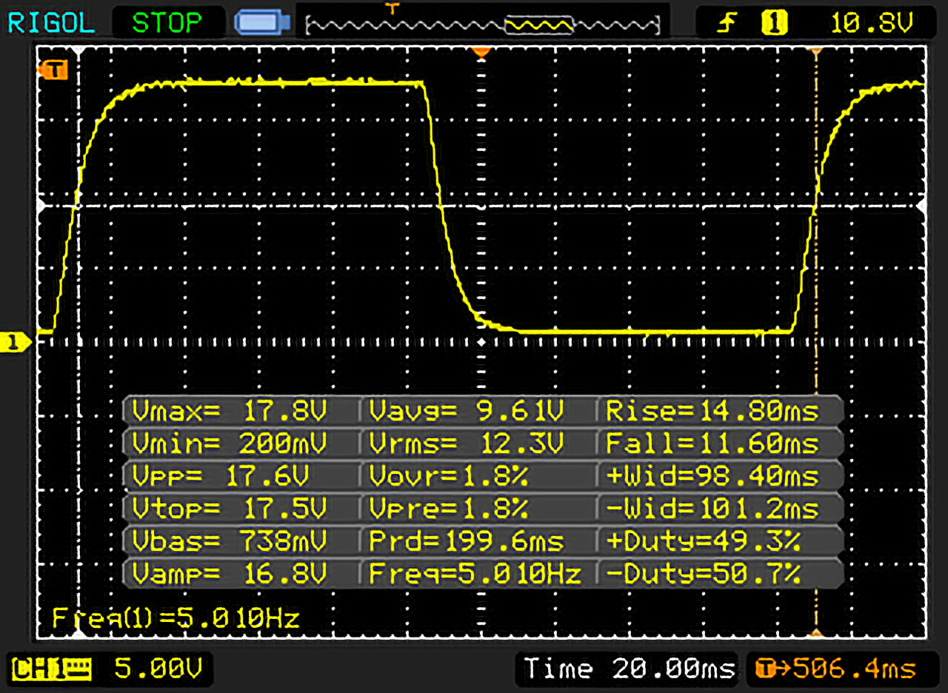Click the green STOP run status

pyautogui.click(x=168, y=23)
